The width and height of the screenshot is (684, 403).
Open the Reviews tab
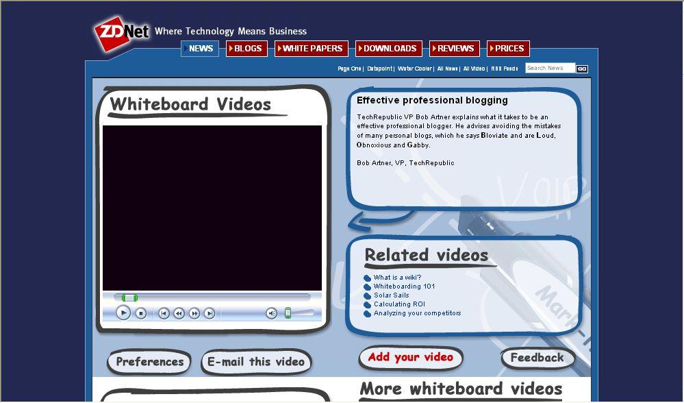[x=455, y=49]
